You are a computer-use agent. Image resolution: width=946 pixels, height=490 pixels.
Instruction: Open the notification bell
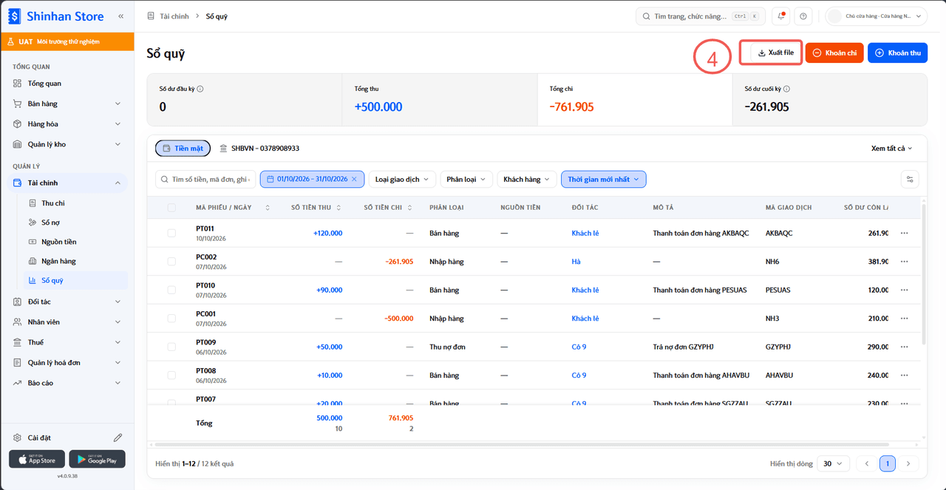pyautogui.click(x=780, y=16)
